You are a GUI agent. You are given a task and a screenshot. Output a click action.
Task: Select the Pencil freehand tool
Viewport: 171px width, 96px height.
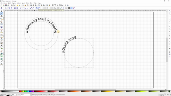coord(1,38)
